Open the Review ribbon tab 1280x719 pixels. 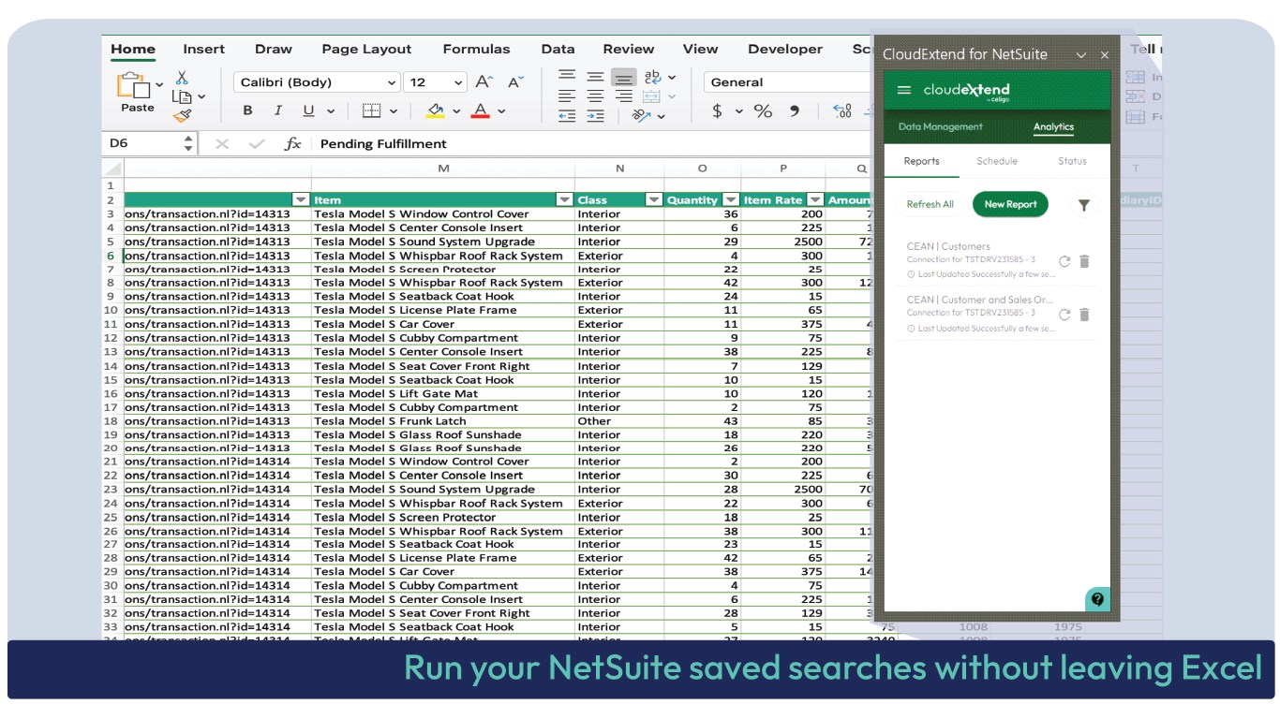tap(629, 49)
